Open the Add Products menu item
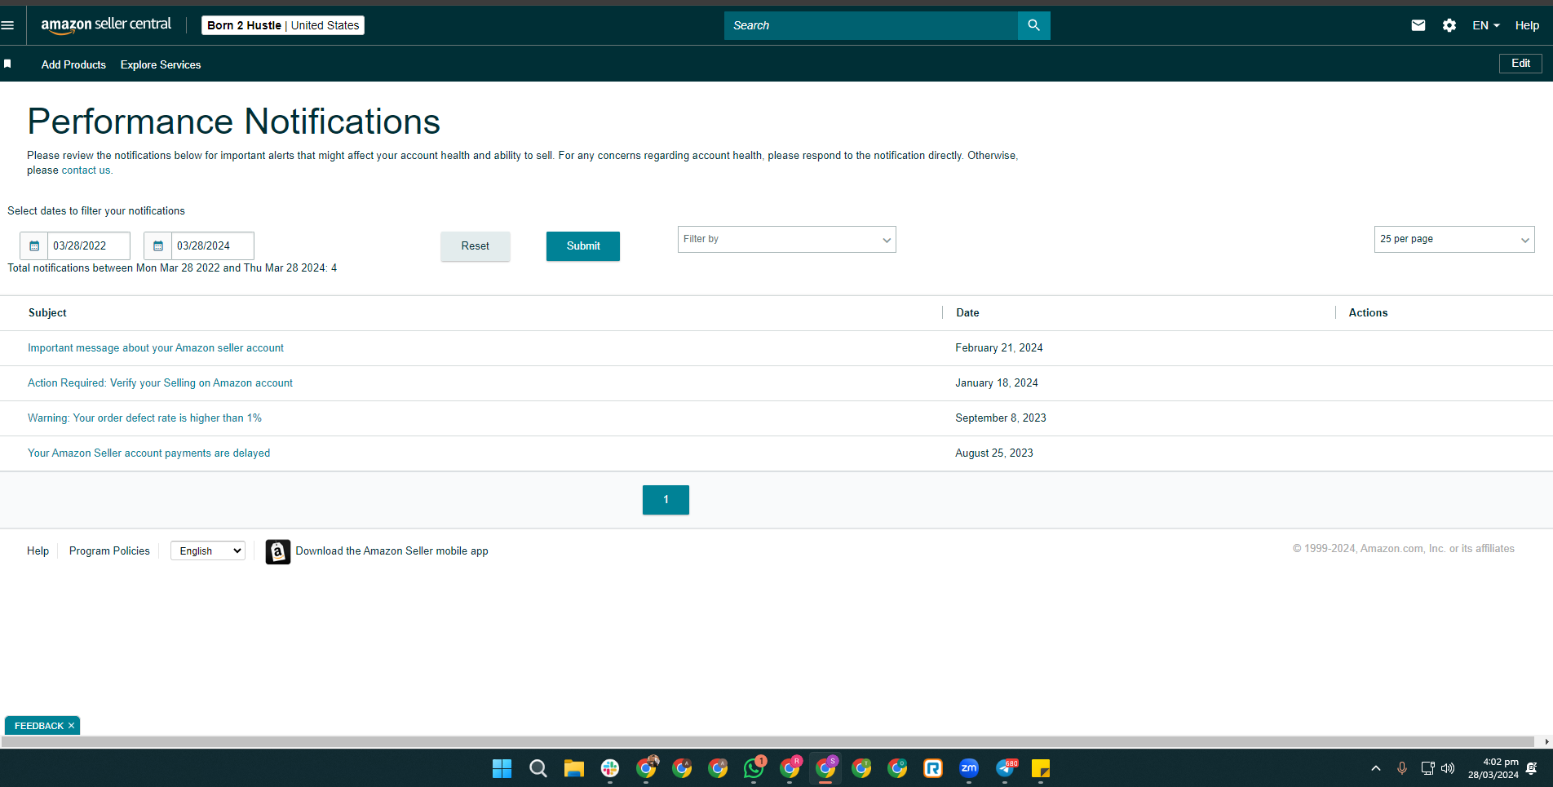 pos(73,64)
